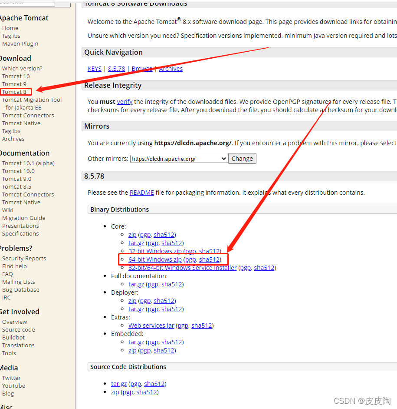
Task: Open the Find help link
Action: [14, 266]
